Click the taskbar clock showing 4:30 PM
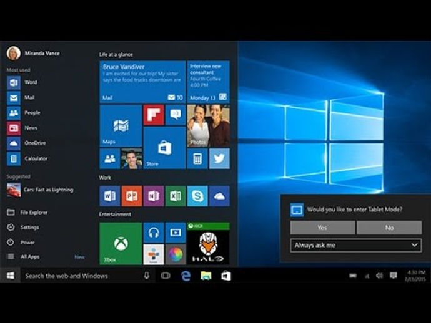 click(415, 276)
